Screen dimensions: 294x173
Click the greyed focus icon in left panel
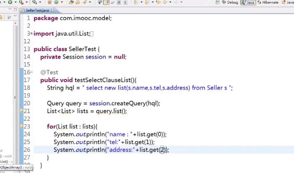tap(9, 17)
